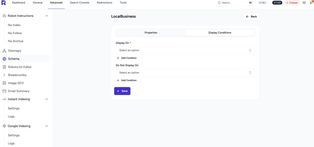Viewport: 314px width, 147px height.
Task: Open the Sitemaps page
Action: click(14, 51)
